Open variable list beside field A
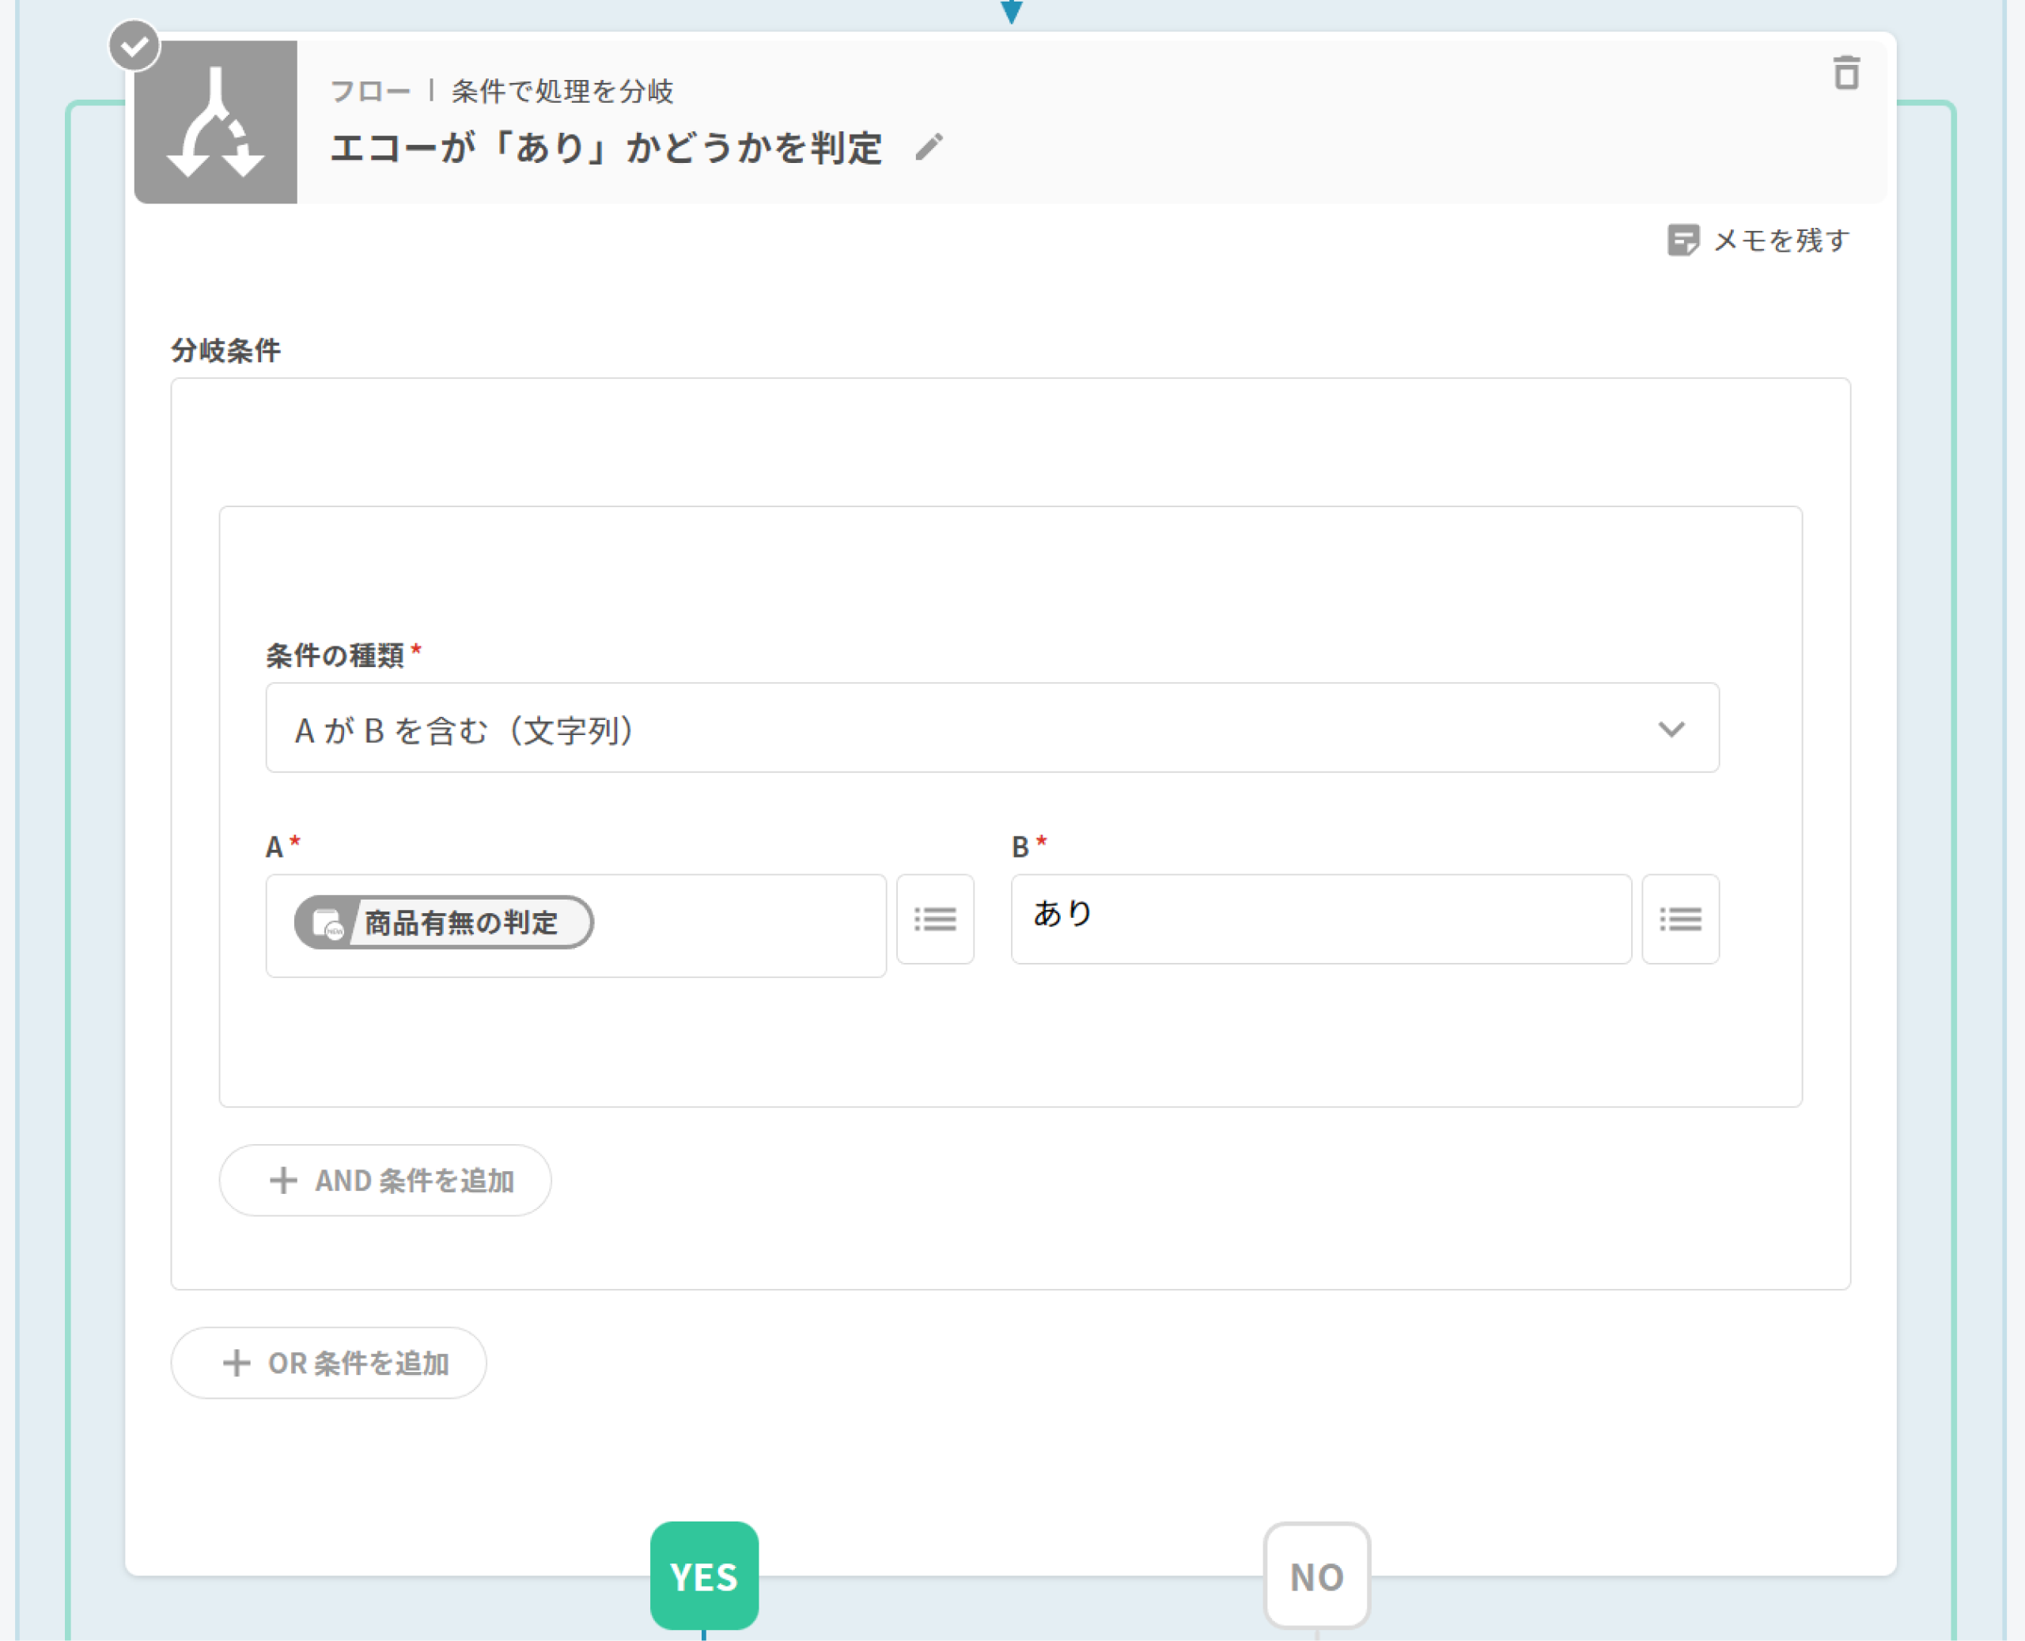The width and height of the screenshot is (2025, 1641). (934, 919)
